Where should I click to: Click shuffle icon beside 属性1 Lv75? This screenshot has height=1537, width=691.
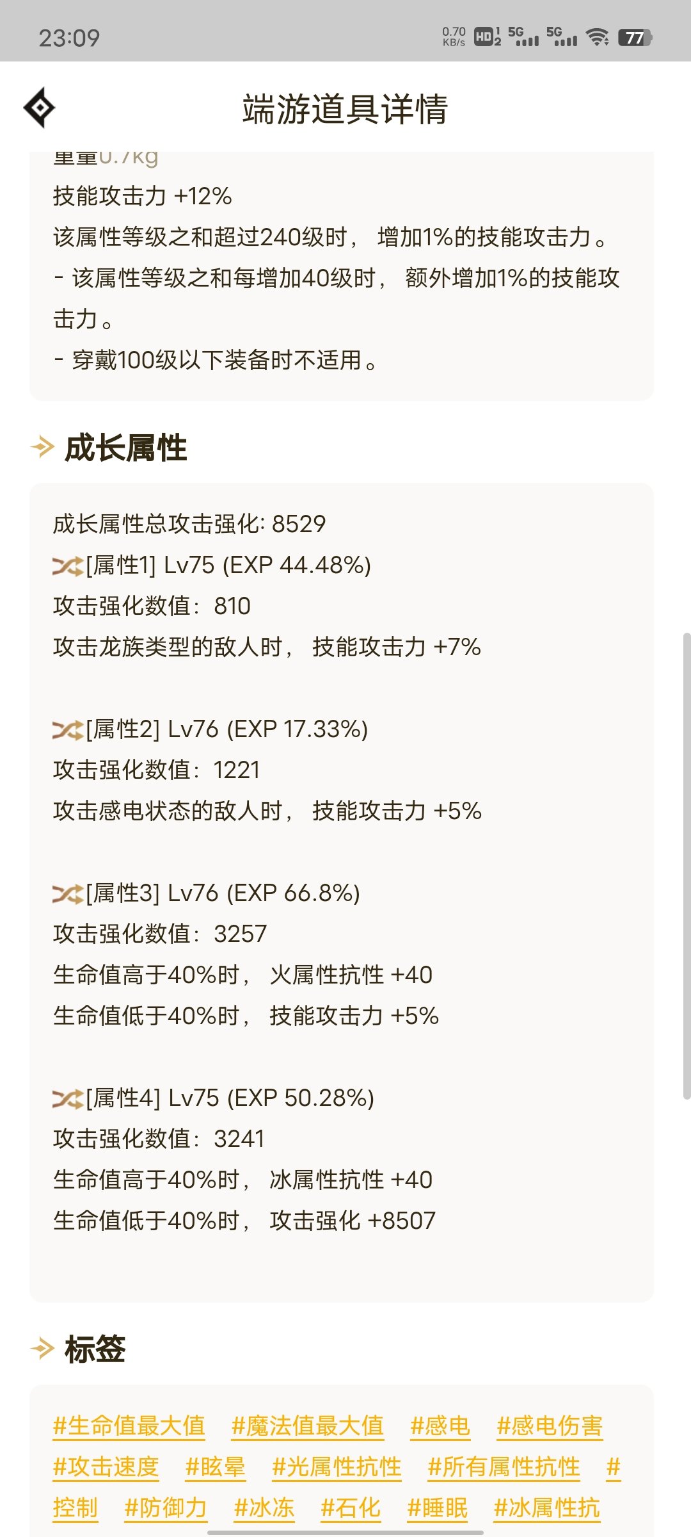coord(68,566)
